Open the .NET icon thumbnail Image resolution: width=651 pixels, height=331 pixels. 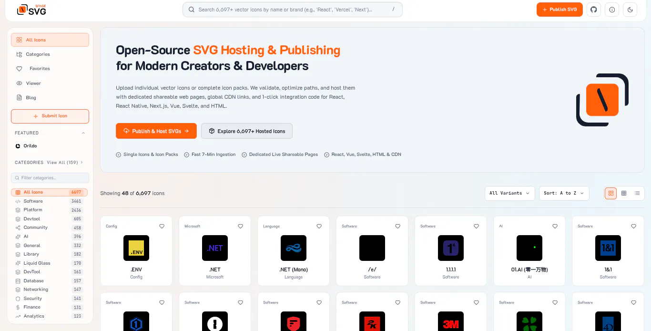215,248
